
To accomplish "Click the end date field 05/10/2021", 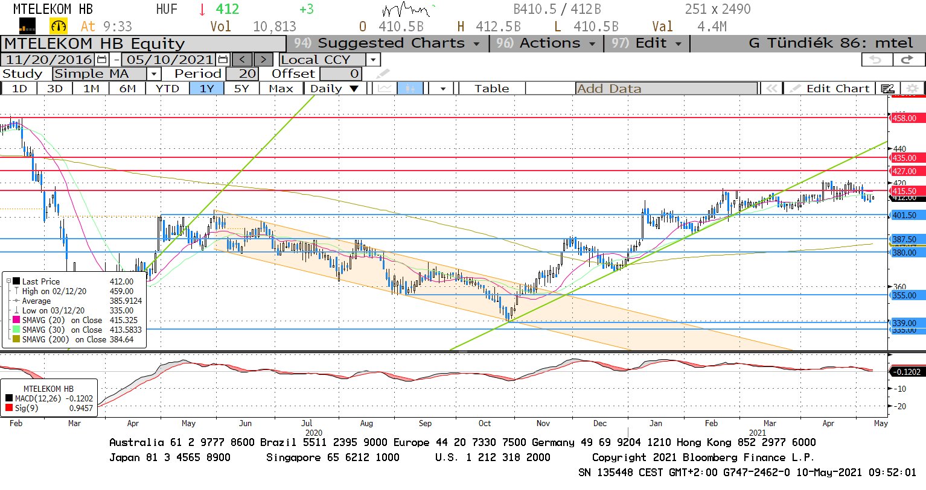I will (170, 60).
